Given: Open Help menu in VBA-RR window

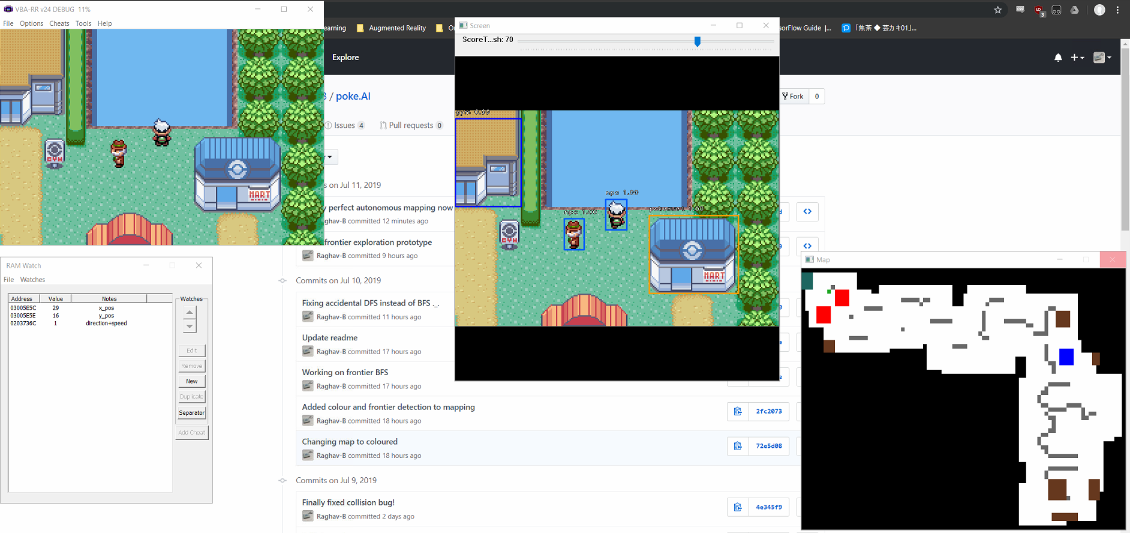Looking at the screenshot, I should 105,23.
